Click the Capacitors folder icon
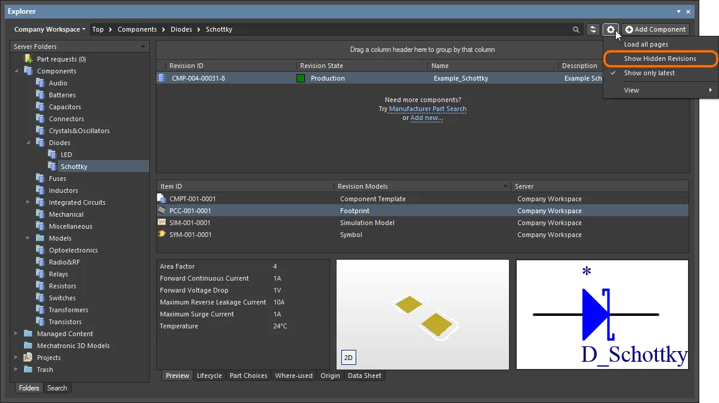The image size is (719, 403). (x=40, y=107)
